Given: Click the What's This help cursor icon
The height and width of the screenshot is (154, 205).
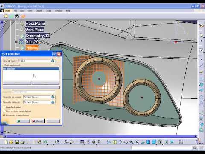Looking at the screenshot, I should click(x=57, y=142).
